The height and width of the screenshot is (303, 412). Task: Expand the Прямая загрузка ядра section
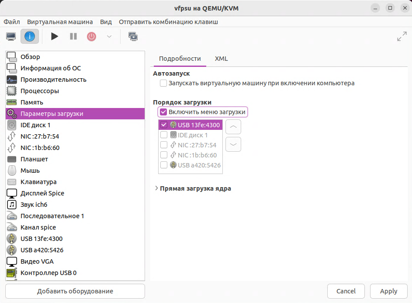coord(156,188)
